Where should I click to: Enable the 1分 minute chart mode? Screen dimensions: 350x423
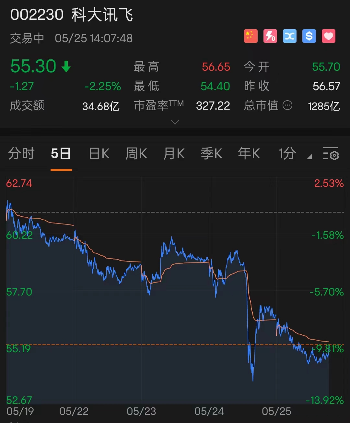click(286, 154)
